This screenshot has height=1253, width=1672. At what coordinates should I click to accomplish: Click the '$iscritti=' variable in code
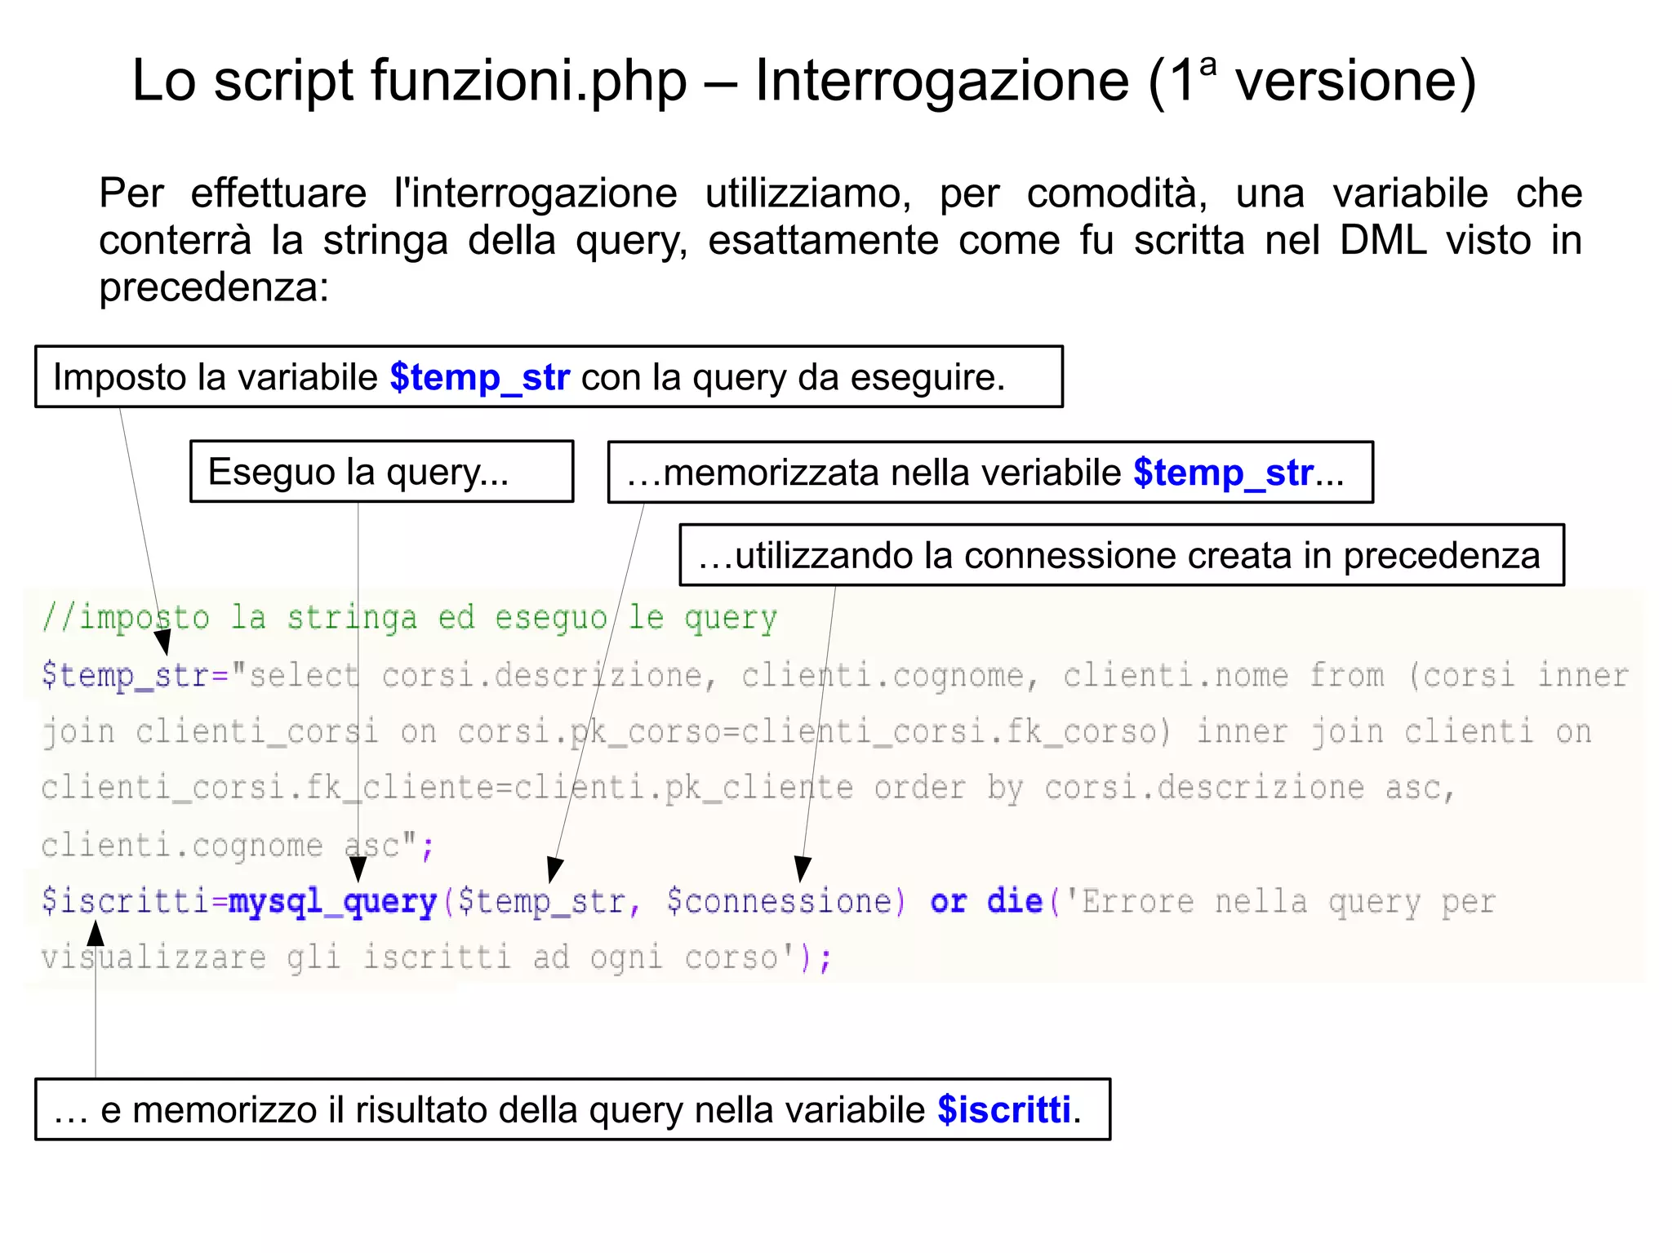coord(134,901)
